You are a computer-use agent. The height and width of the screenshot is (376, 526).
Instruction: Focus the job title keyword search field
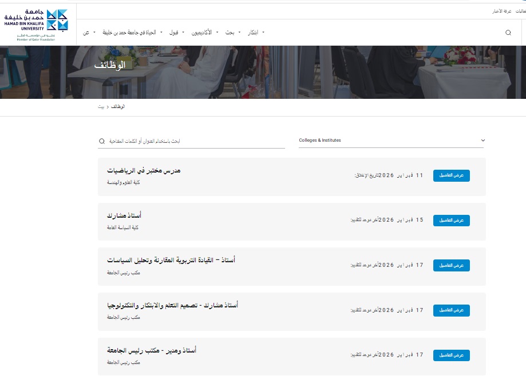195,141
